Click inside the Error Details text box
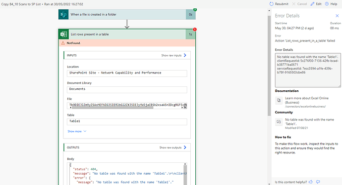The width and height of the screenshot is (342, 185). coord(308,70)
